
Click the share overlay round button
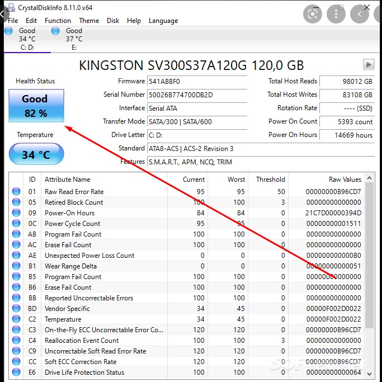[x=359, y=14]
